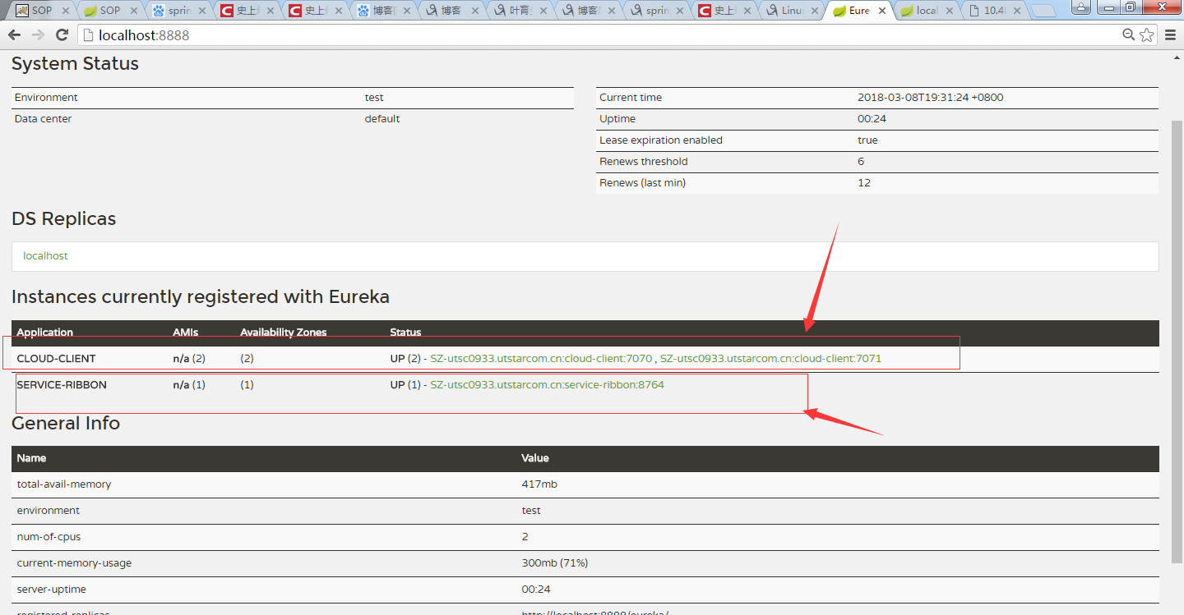Click the Application column header
1184x615 pixels.
coord(44,333)
